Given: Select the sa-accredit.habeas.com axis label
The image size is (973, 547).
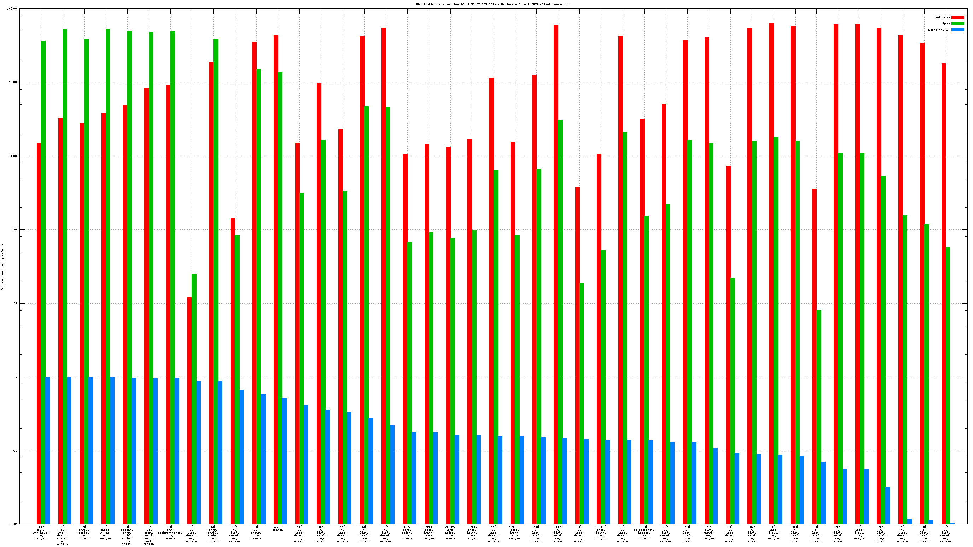Looking at the screenshot, I should [644, 532].
